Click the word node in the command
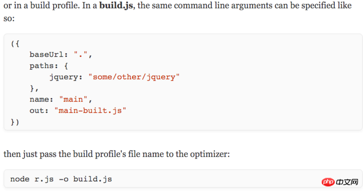 click(20, 179)
